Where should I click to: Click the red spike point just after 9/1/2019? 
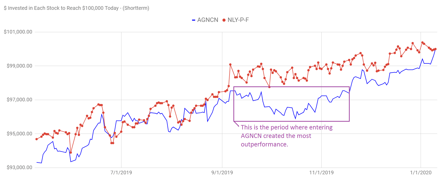click(230, 64)
